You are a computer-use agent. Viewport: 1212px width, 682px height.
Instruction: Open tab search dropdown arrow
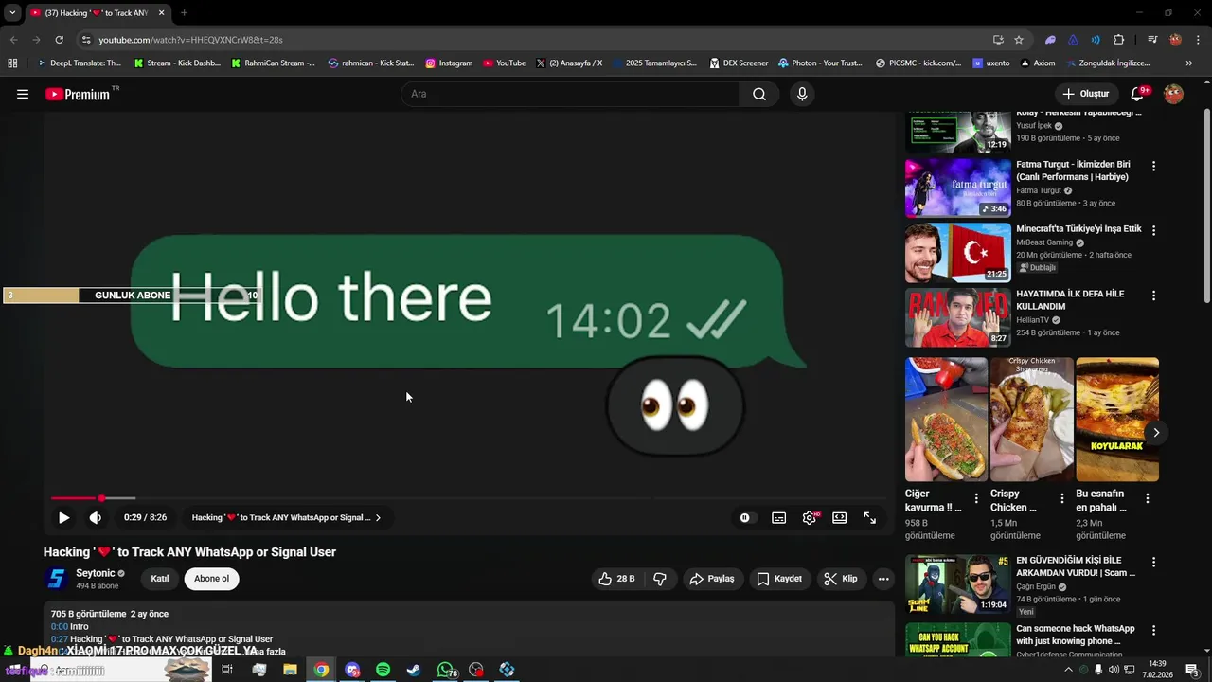[x=12, y=13]
